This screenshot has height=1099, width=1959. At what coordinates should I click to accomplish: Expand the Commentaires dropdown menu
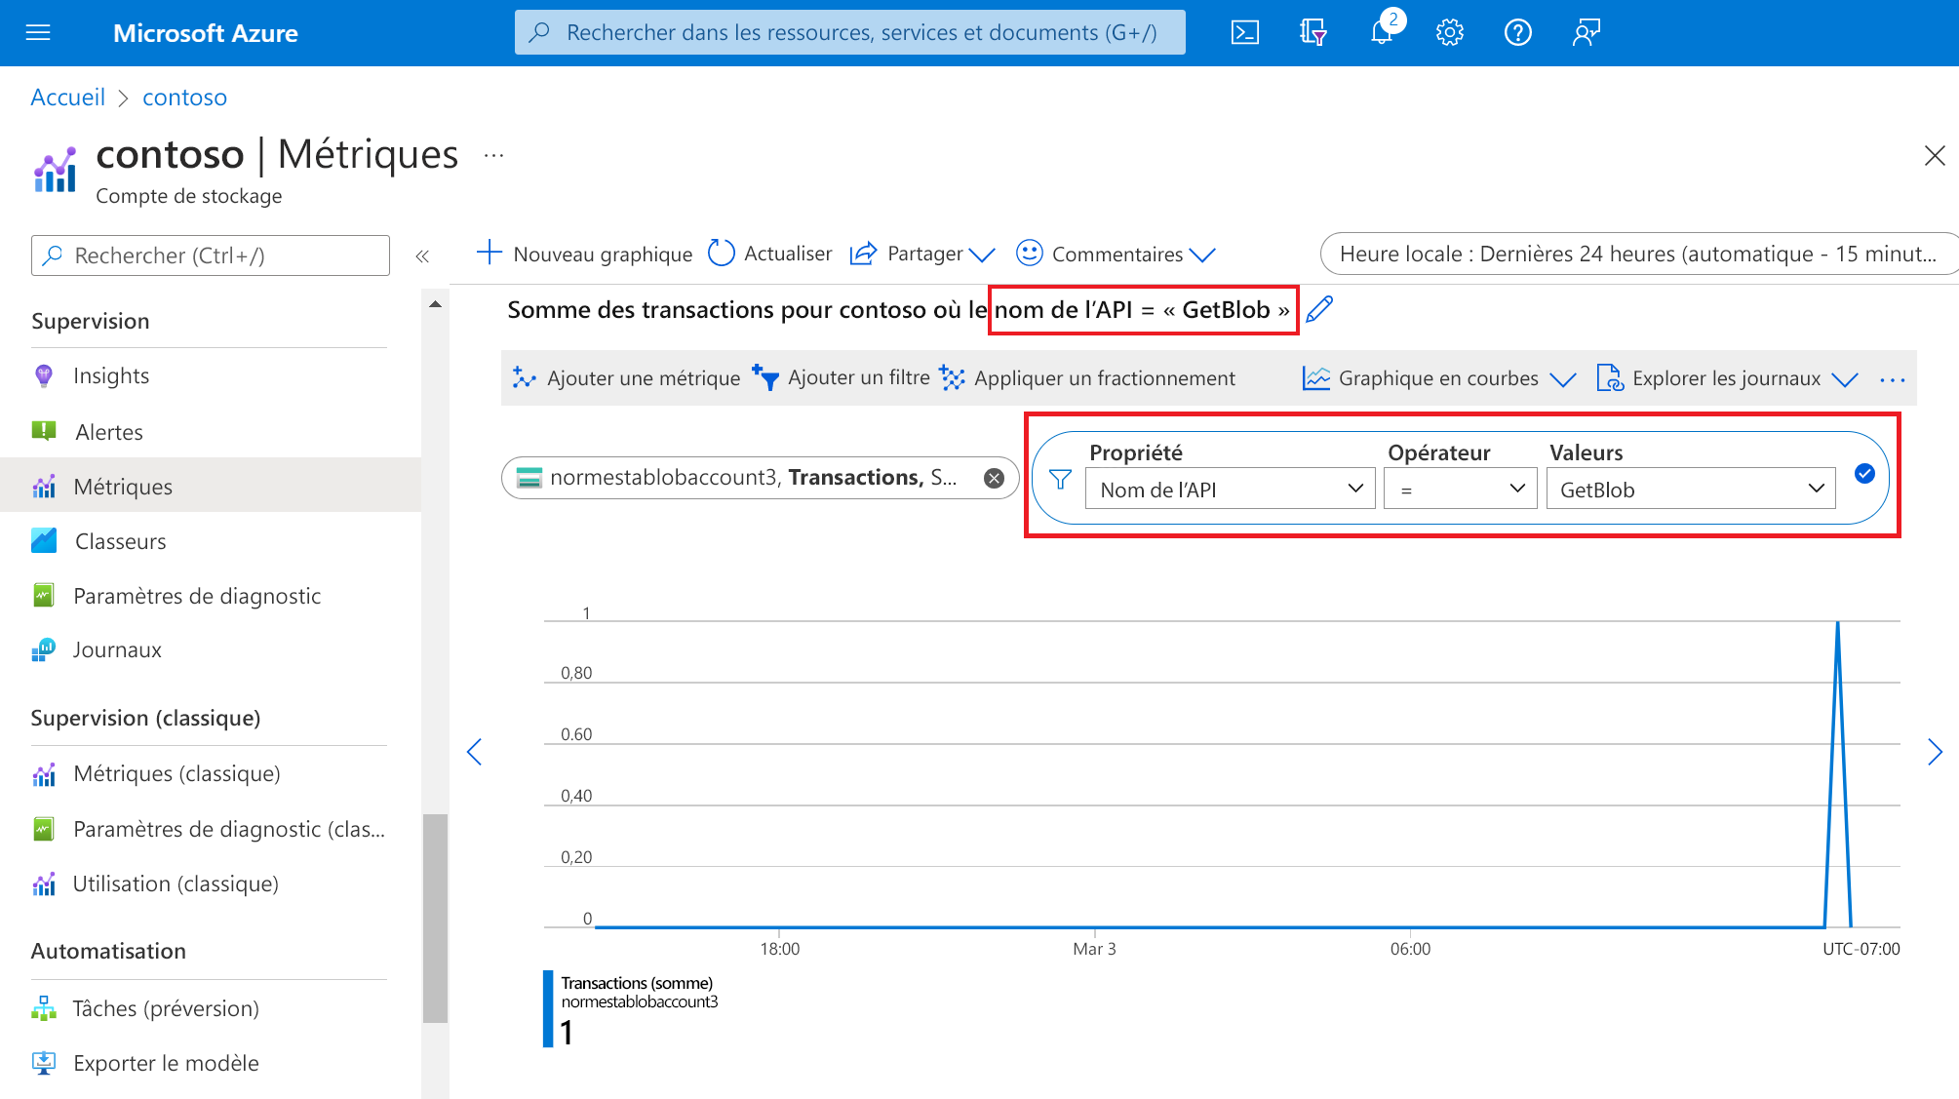1207,255
